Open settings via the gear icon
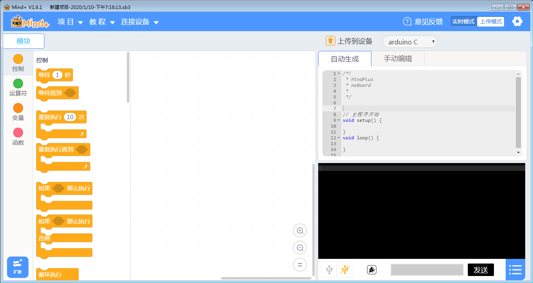 click(x=517, y=21)
